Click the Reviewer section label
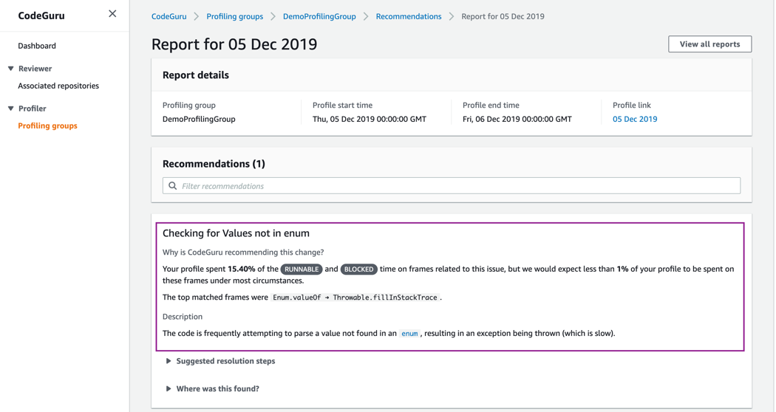Screen dimensions: 776x412 35,68
